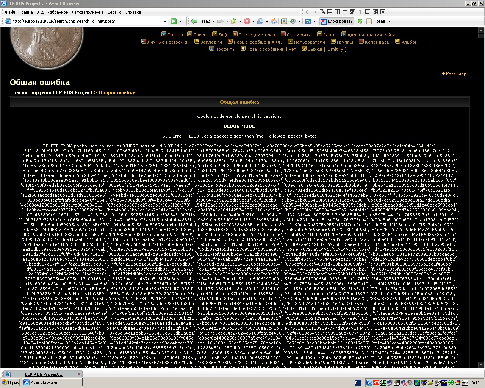Viewport: 485px width, 388px height.
Task: Toggle the Блокировать popup blocker button
Action: [337, 21]
